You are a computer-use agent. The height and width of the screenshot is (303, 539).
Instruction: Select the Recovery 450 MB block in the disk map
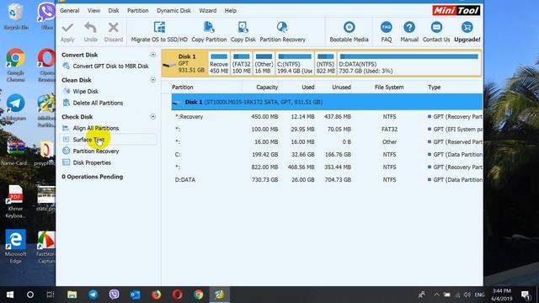point(219,63)
